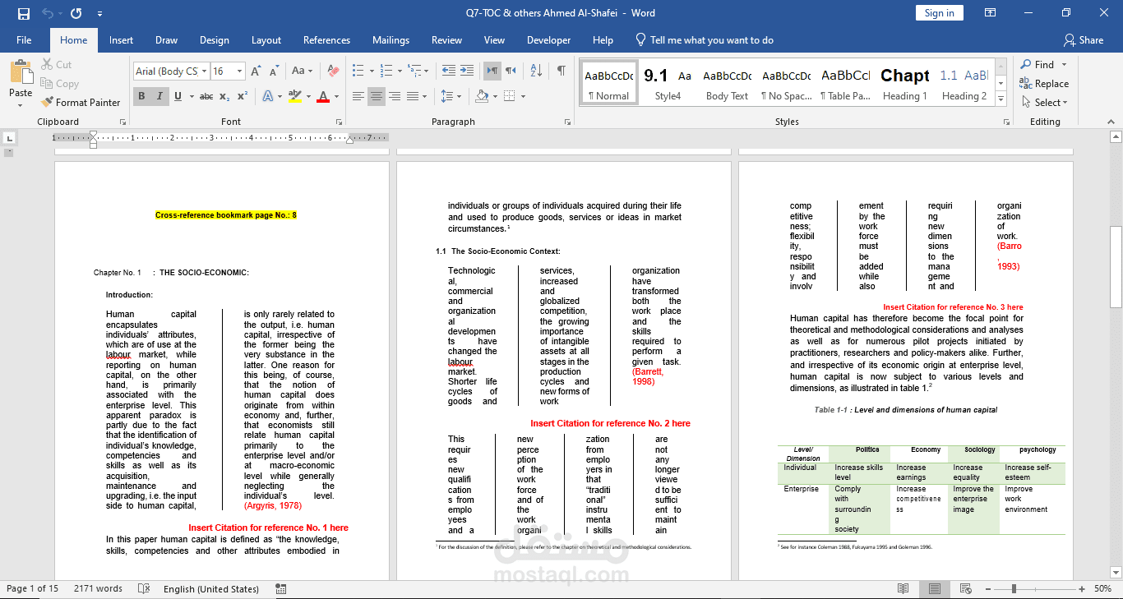Click the Share button
The height and width of the screenshot is (599, 1123).
(x=1084, y=39)
